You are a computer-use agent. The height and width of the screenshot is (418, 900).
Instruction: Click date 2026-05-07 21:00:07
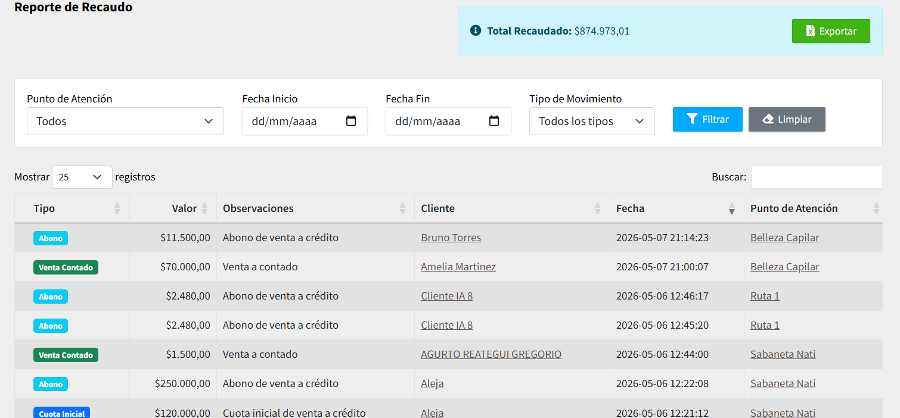pos(662,267)
